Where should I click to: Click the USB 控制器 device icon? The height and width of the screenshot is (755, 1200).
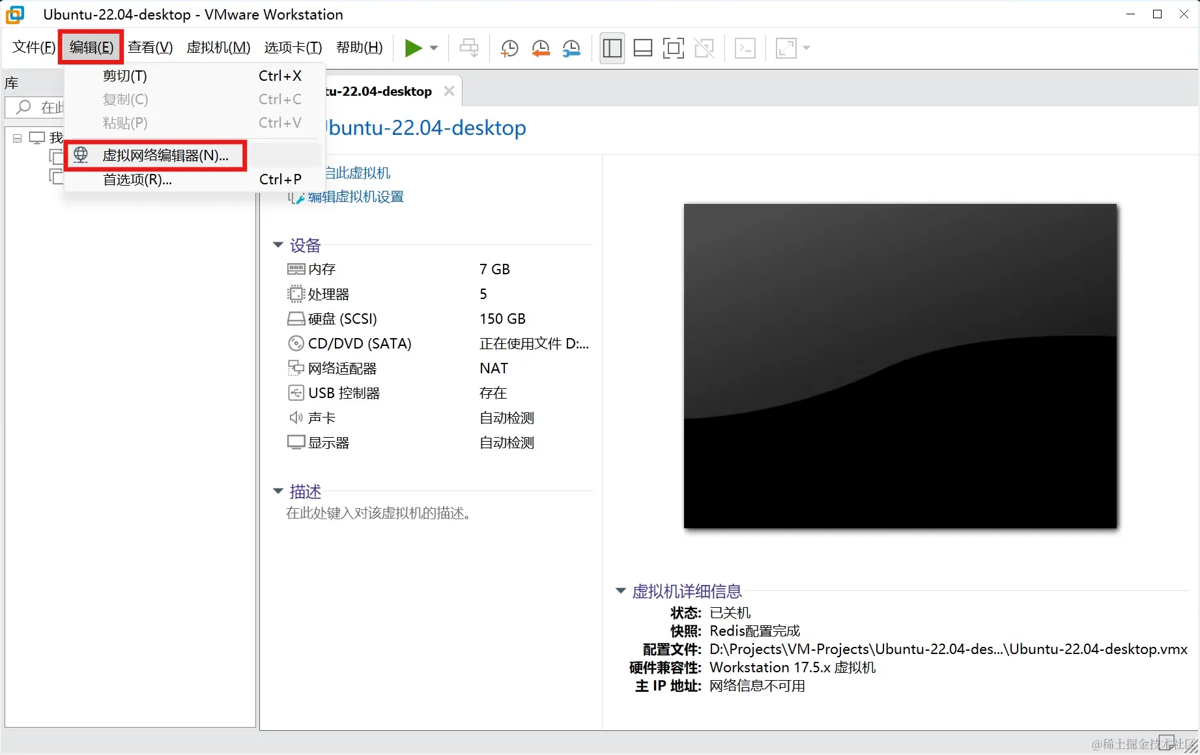click(x=296, y=393)
